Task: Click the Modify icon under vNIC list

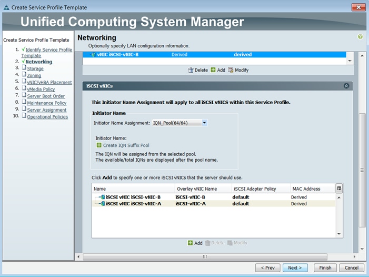Action: tap(231, 70)
